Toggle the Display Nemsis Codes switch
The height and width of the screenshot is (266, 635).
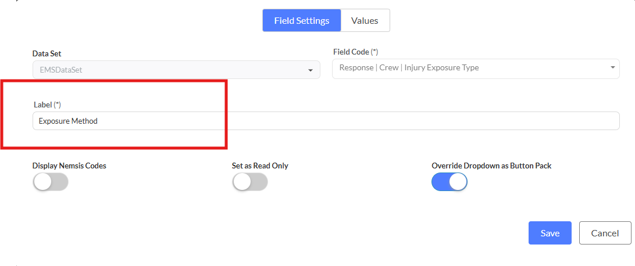pos(51,182)
